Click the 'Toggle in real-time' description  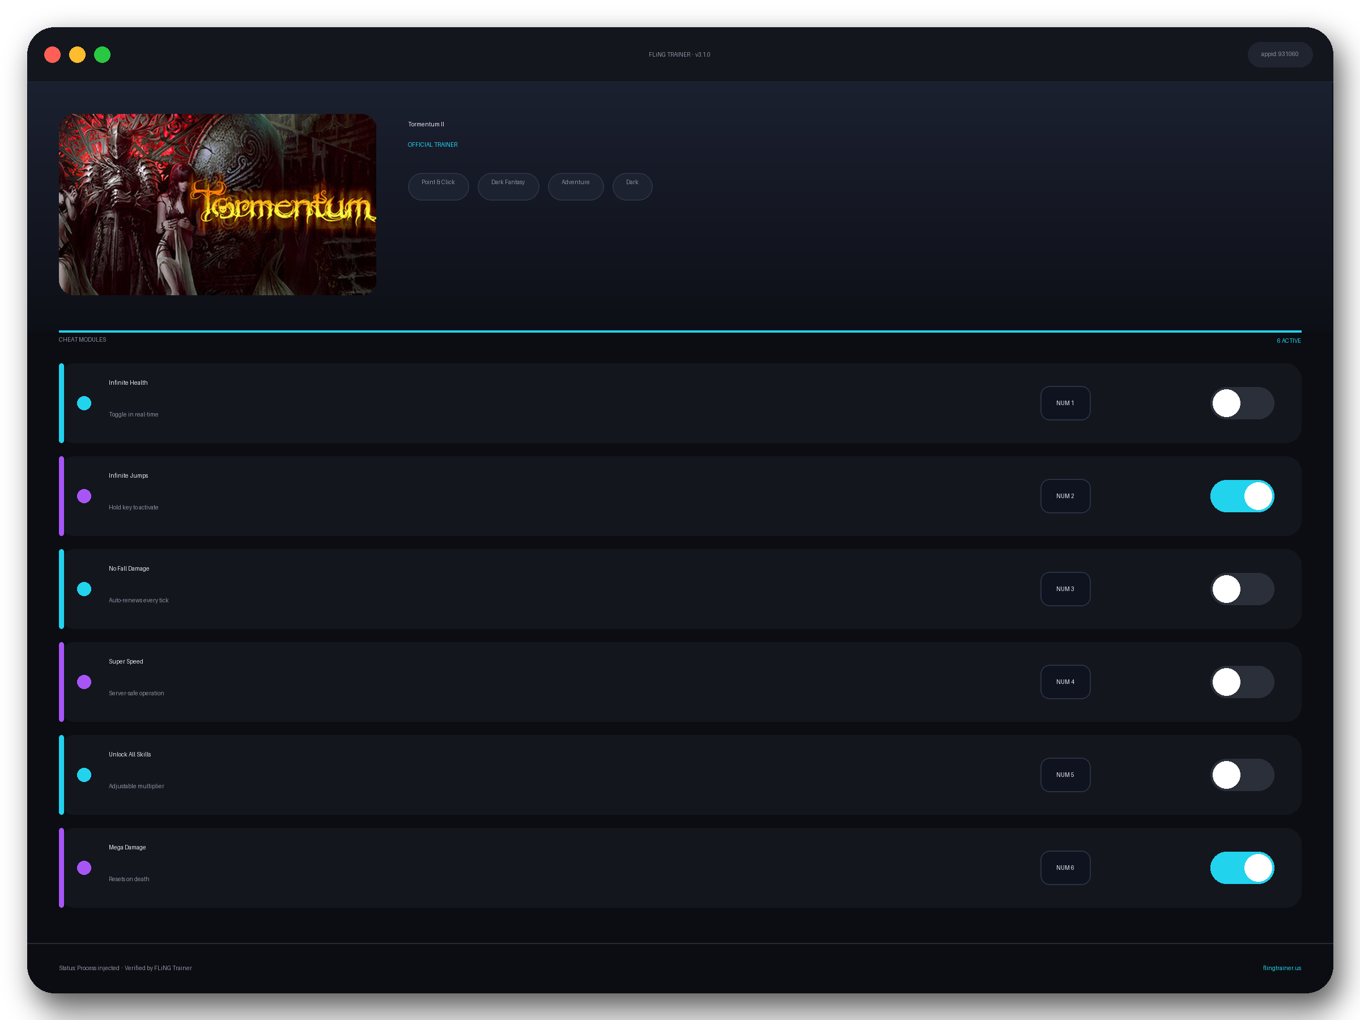click(x=133, y=414)
